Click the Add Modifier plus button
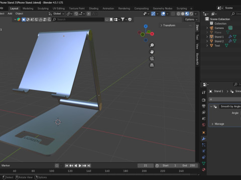Screen dimensions: 241x180 pos(225,99)
